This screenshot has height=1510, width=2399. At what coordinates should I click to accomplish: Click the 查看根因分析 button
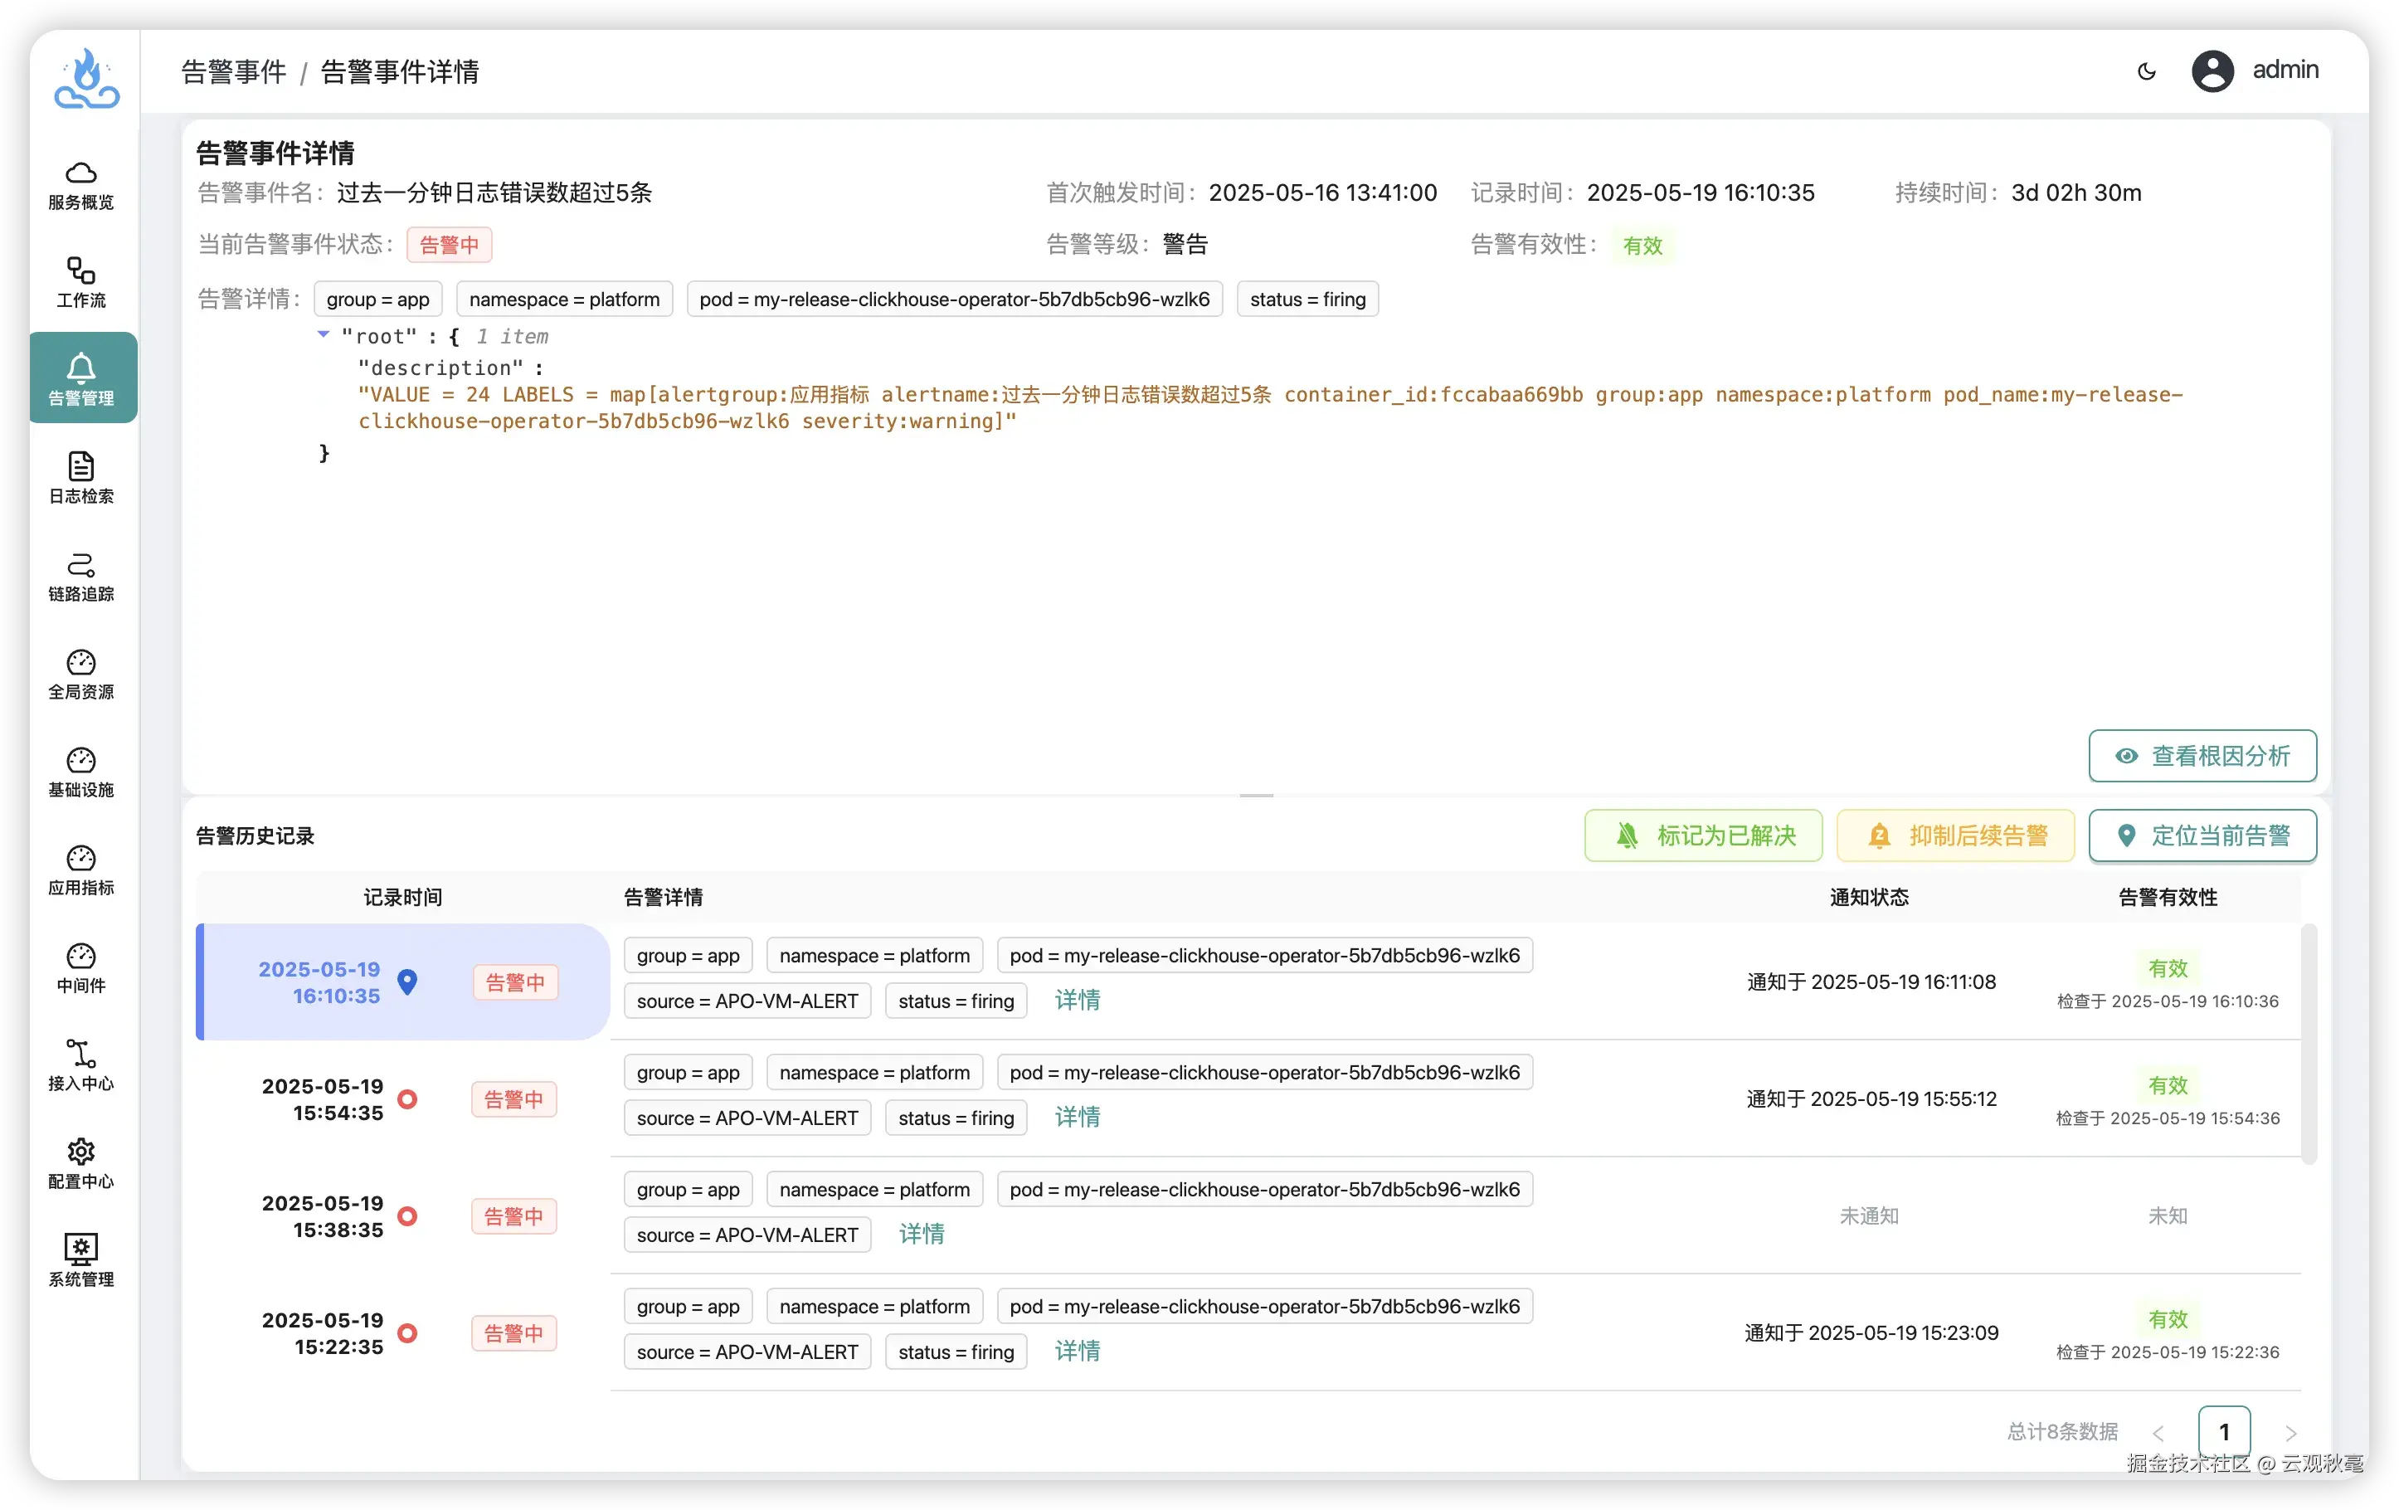pos(2202,757)
